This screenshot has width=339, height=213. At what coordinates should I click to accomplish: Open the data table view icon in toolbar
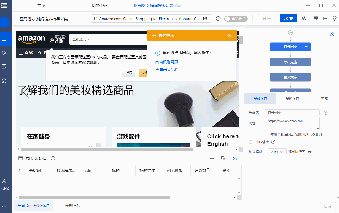click(x=316, y=18)
